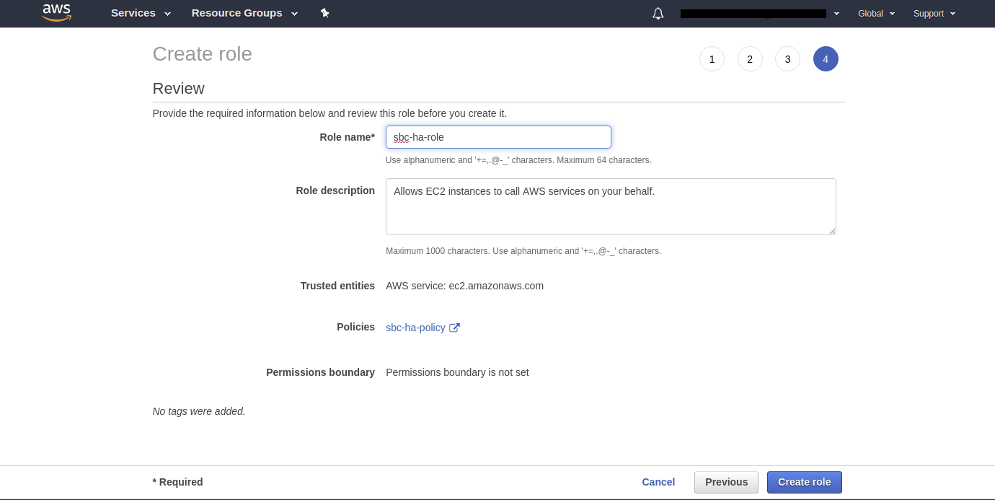Grab the Role description resize handle
Image resolution: width=995 pixels, height=500 pixels.
tap(832, 231)
